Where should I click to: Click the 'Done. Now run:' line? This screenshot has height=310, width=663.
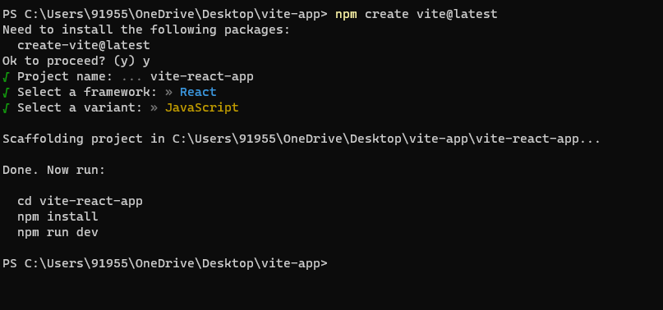coord(53,171)
